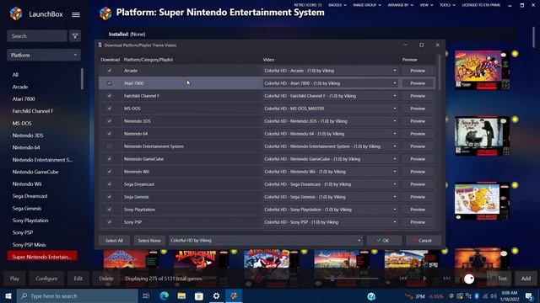Click OK in the download dialog

point(384,241)
